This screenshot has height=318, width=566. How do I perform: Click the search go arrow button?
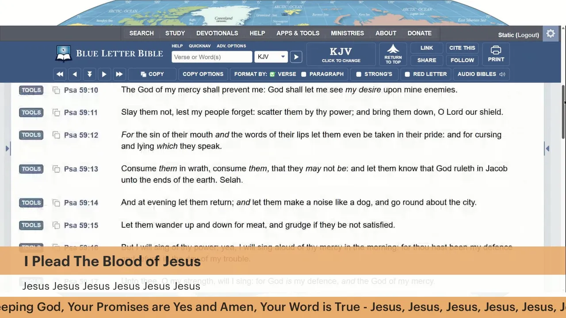296,57
